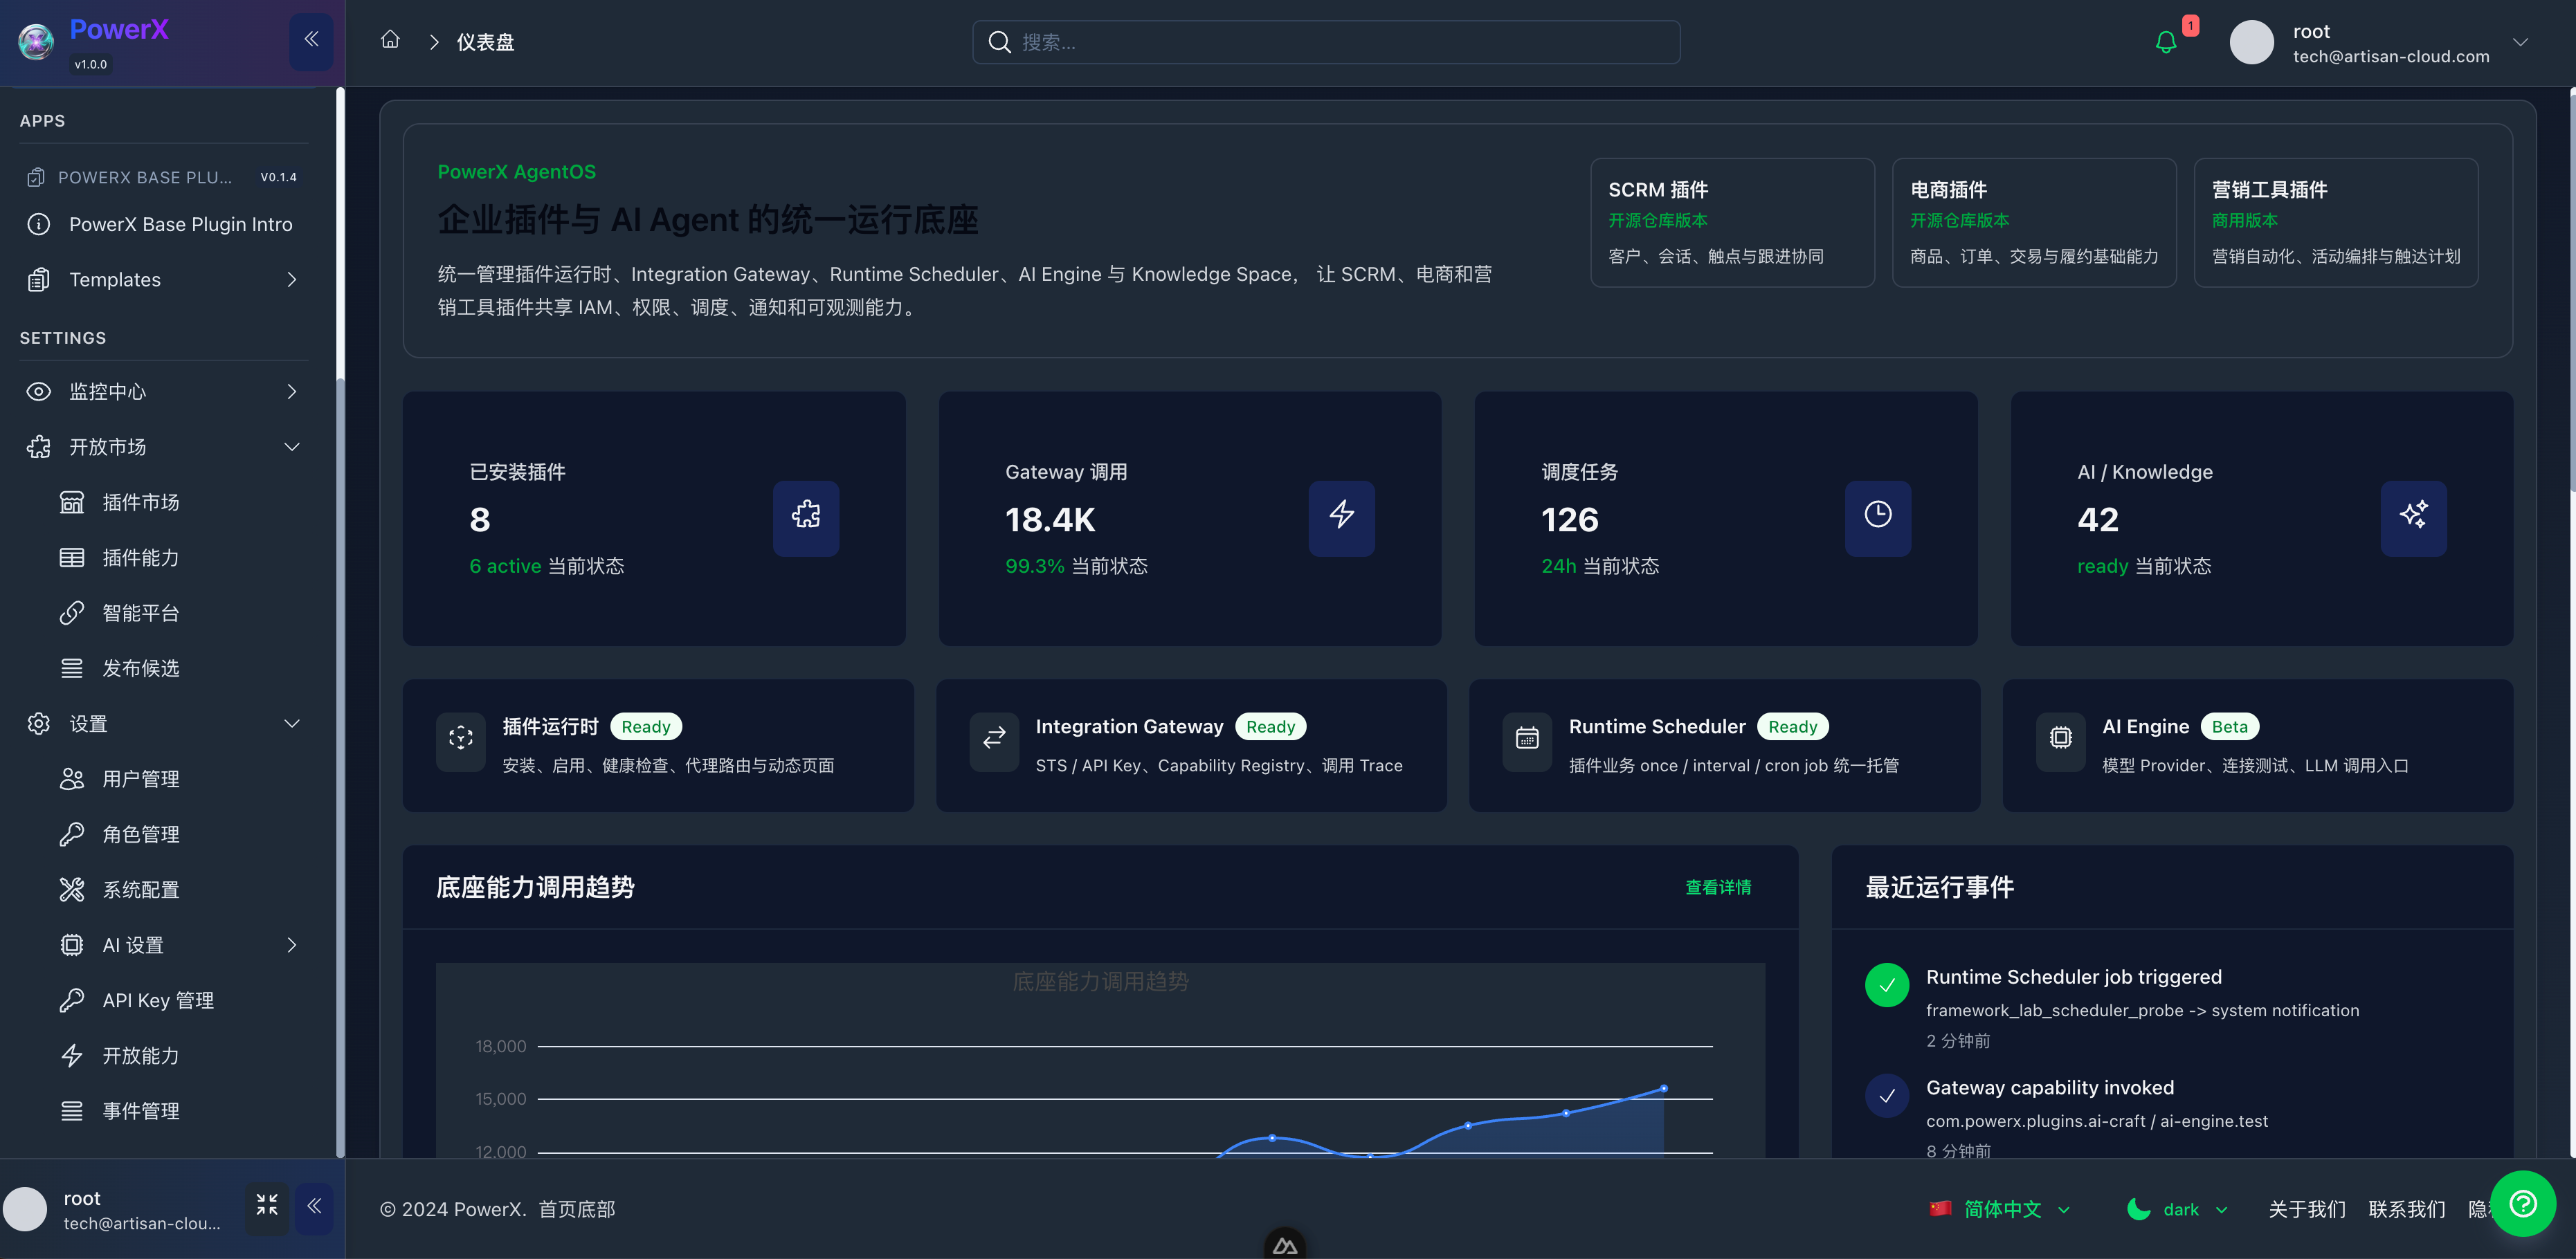This screenshot has height=1259, width=2576.
Task: Collapse the 开放市场 section
Action: click(x=165, y=447)
